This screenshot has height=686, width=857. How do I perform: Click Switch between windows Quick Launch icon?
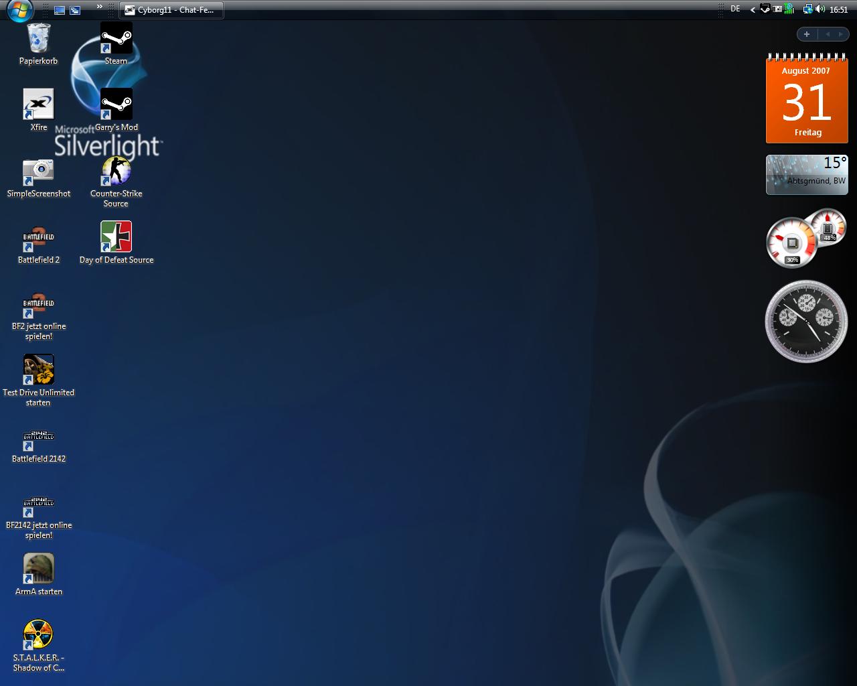[75, 10]
